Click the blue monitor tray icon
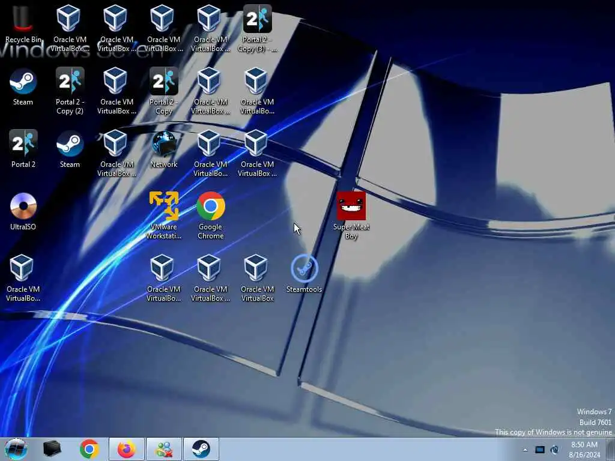615x461 pixels. 540,450
